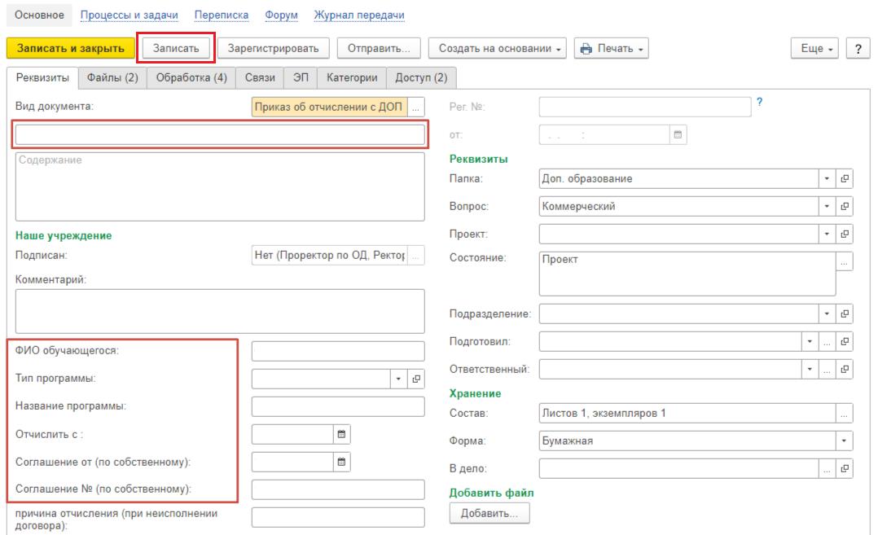
Task: Switch to the Файлы (2) tab
Action: (x=112, y=78)
